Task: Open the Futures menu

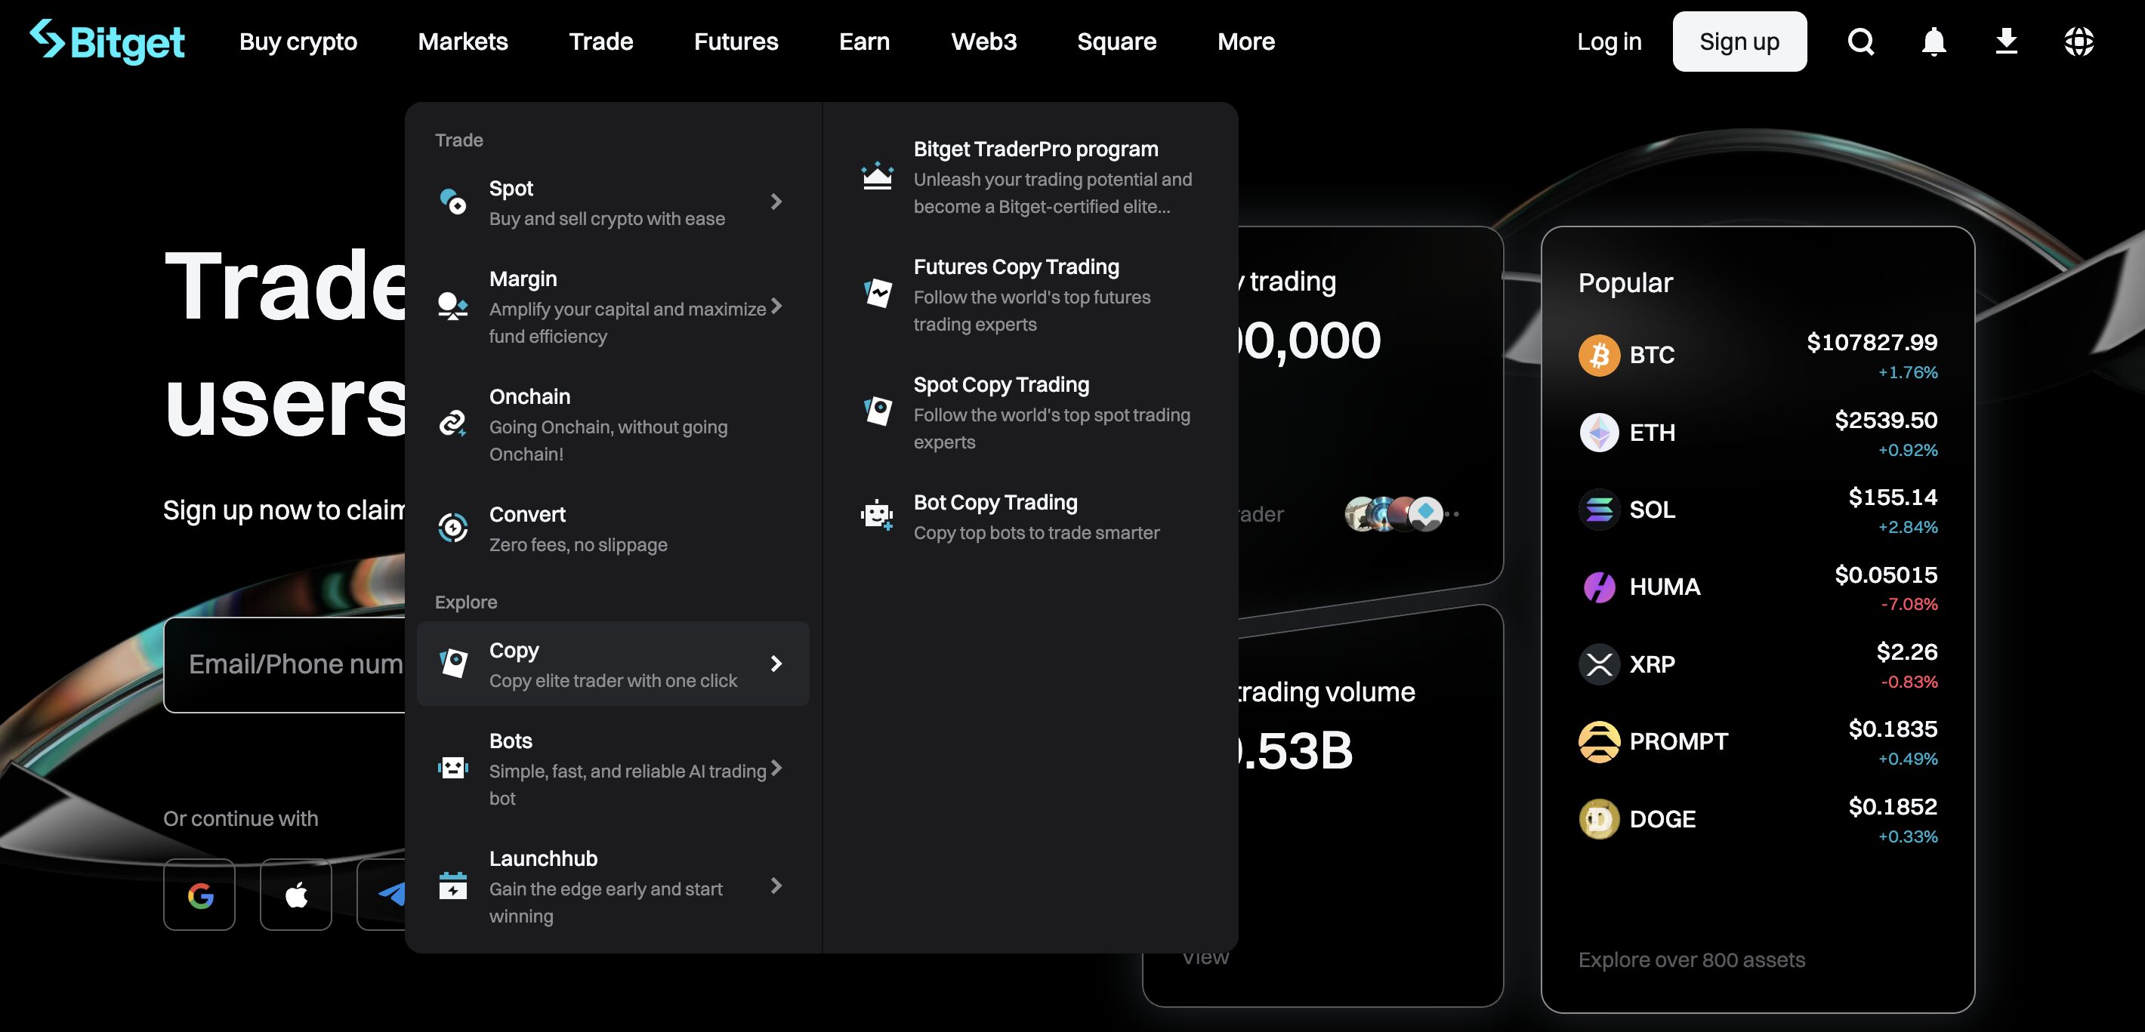Action: tap(736, 42)
